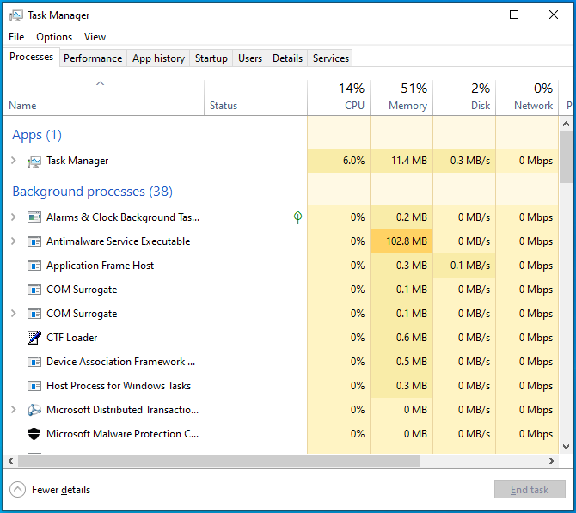Sort by the Memory column header
The height and width of the screenshot is (513, 576).
[x=401, y=98]
